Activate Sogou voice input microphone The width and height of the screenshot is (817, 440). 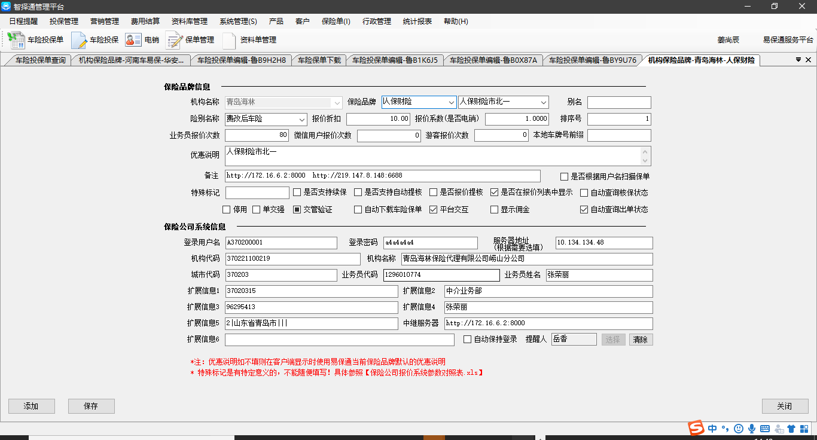(752, 429)
